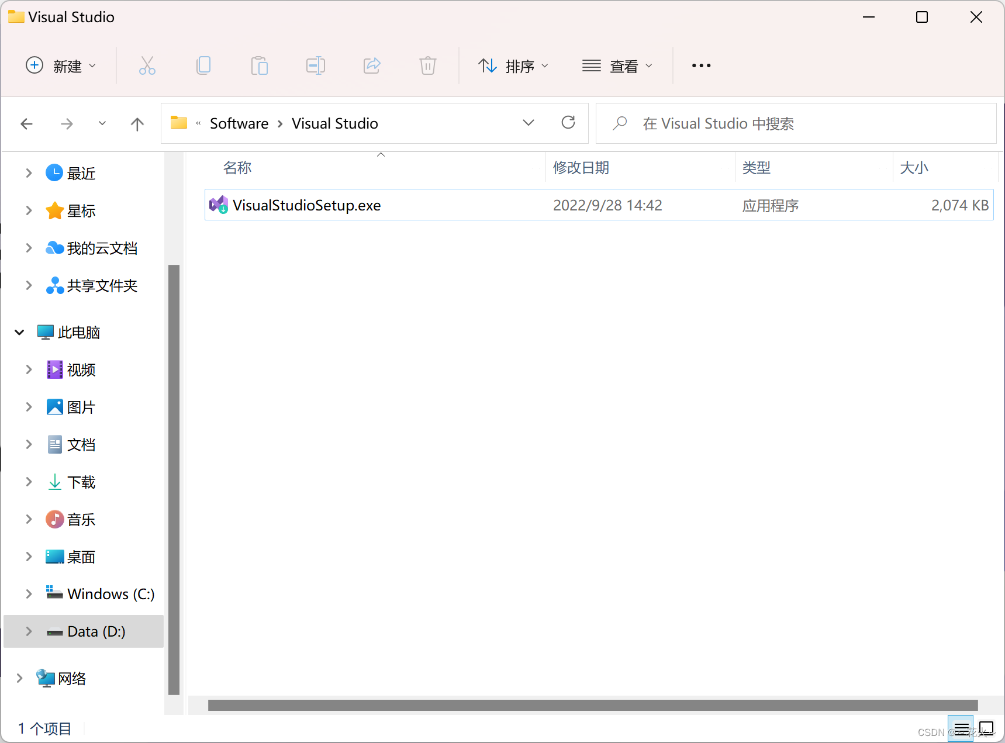This screenshot has height=743, width=1005.
Task: Switch to large thumbnails view at bottom right
Action: 987,728
